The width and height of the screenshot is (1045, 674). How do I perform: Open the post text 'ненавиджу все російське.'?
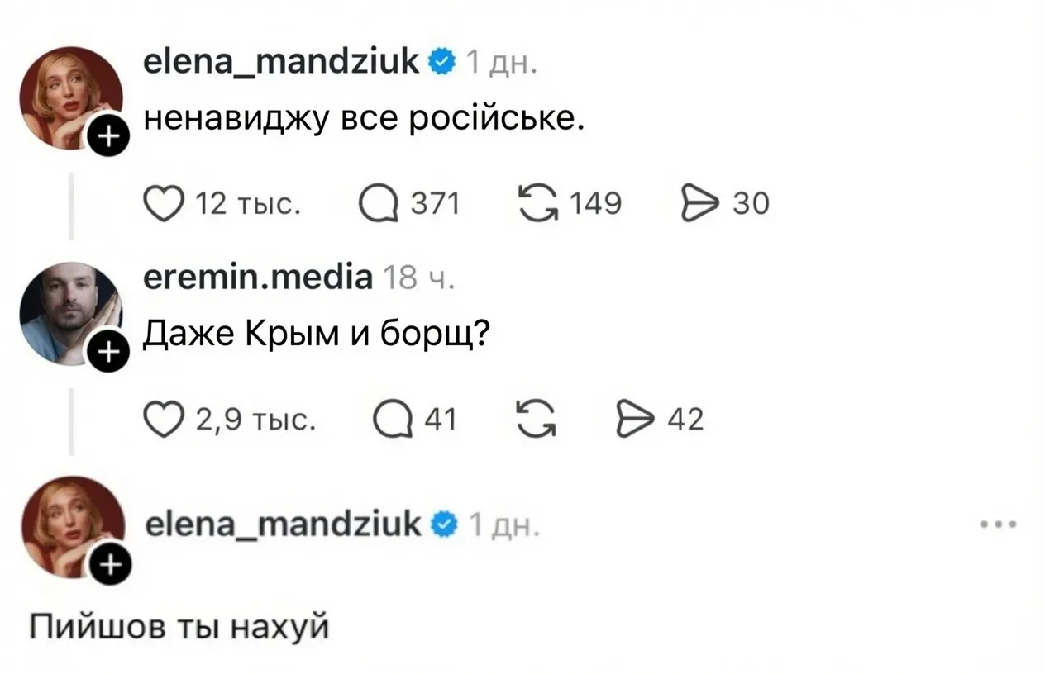(x=365, y=121)
